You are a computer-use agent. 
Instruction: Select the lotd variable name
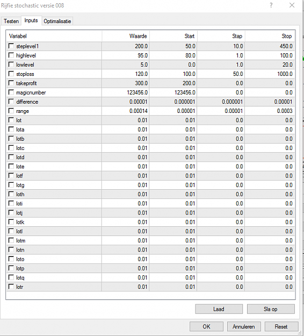pyautogui.click(x=20, y=158)
